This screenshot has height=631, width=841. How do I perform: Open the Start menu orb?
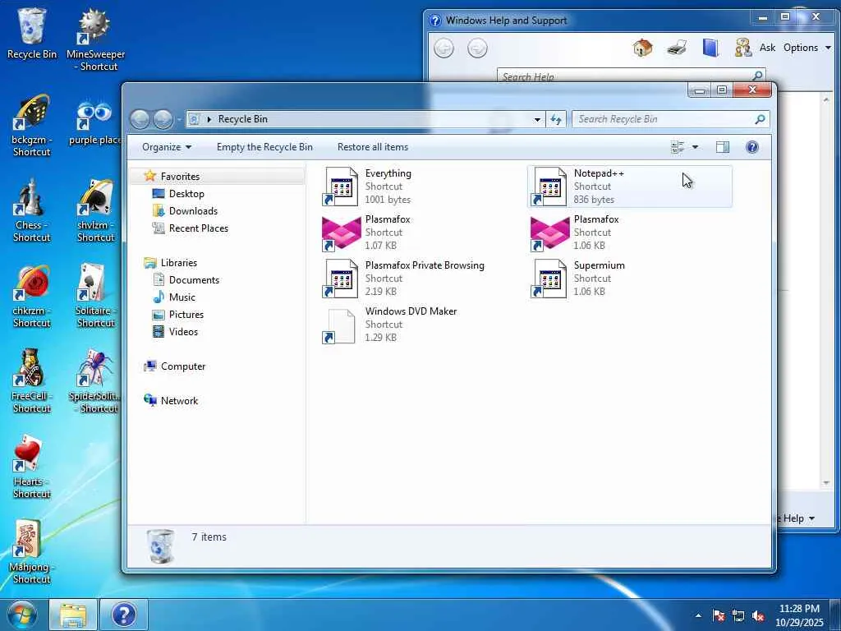[x=22, y=615]
